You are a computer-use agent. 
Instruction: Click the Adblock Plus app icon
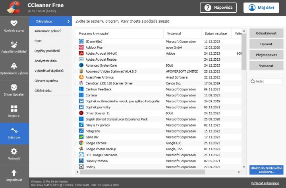click(81, 47)
